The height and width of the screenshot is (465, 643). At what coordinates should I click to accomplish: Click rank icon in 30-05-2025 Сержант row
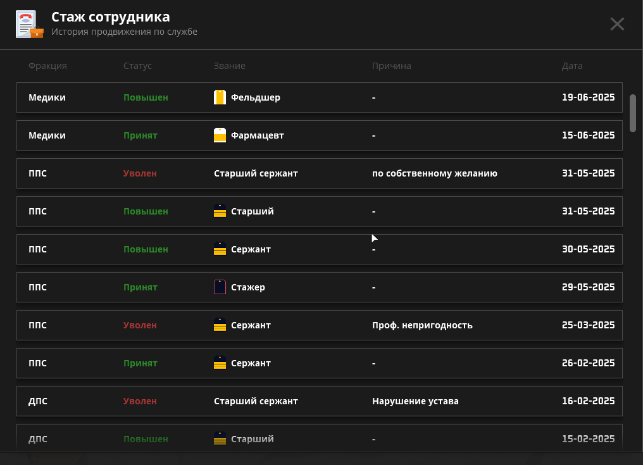pyautogui.click(x=220, y=249)
